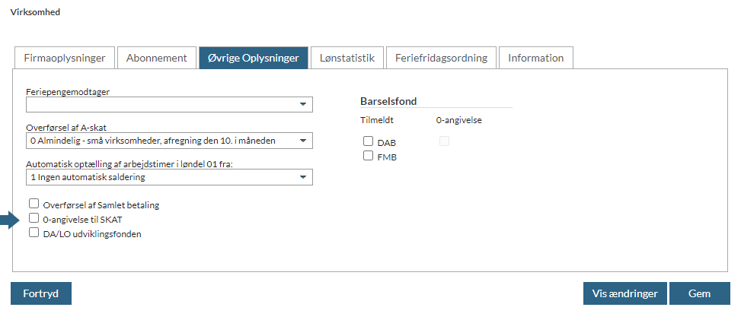Expand the Feriepengemodtager dropdown
The image size is (741, 320).
click(169, 104)
